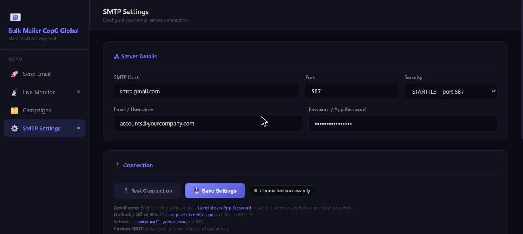The image size is (523, 234).
Task: Click the Test Connection button
Action: (147, 191)
